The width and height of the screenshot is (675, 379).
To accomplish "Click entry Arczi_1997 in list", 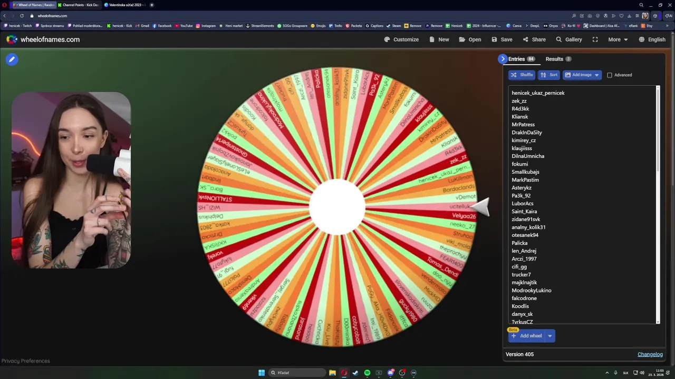I will pos(524,259).
